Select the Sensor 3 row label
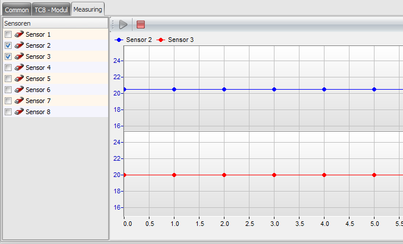403x244 pixels. (x=38, y=56)
